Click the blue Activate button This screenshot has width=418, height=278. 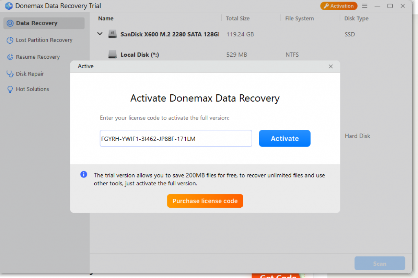pos(285,138)
